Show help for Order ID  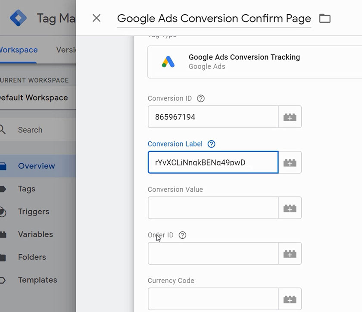pyautogui.click(x=182, y=235)
